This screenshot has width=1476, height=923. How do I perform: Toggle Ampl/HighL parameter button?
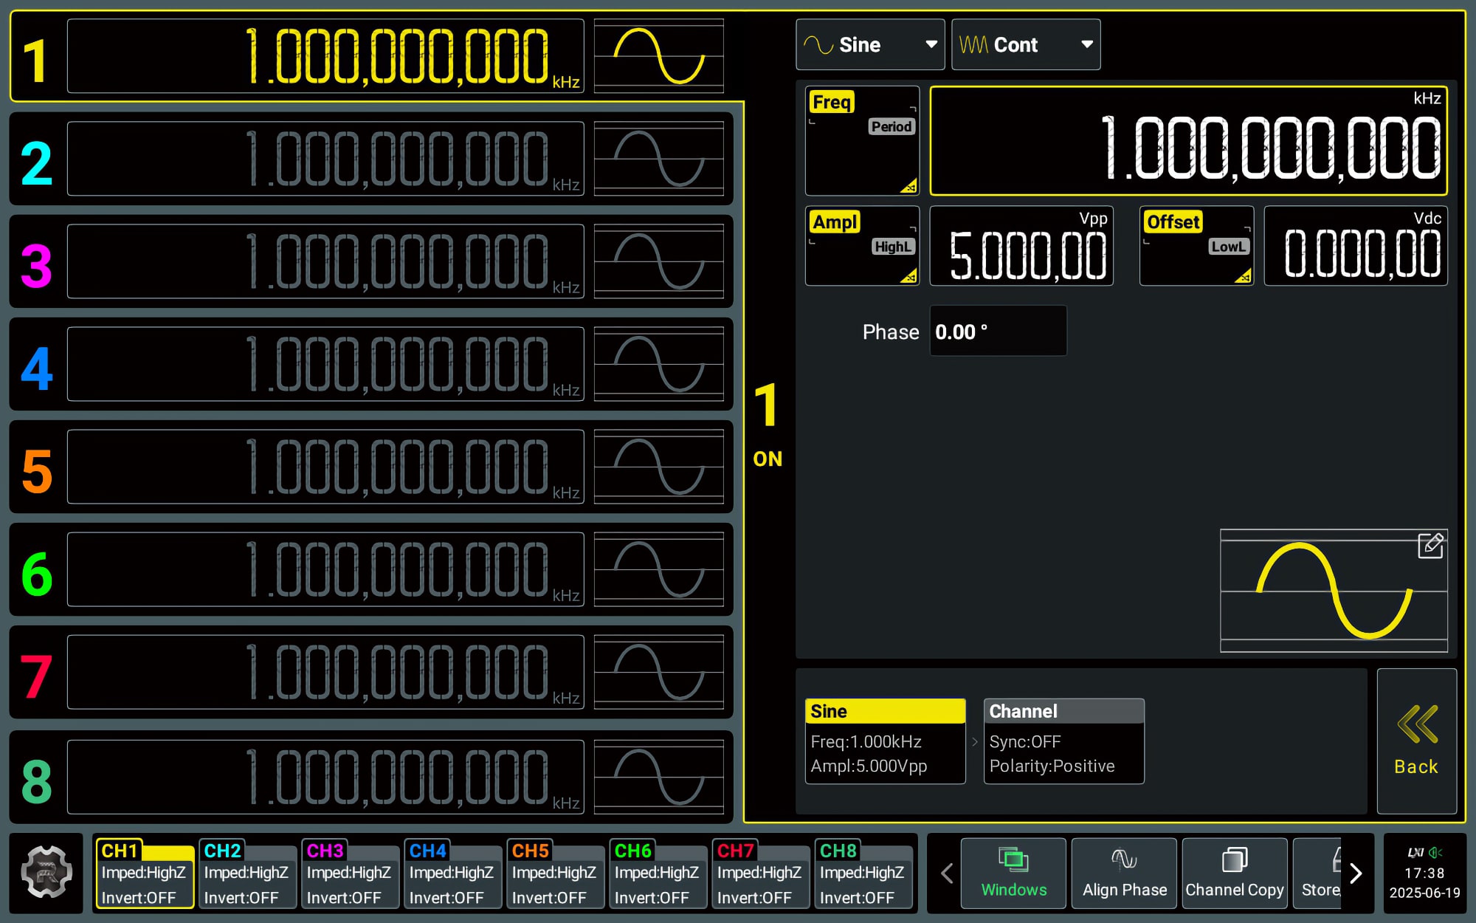click(x=862, y=246)
